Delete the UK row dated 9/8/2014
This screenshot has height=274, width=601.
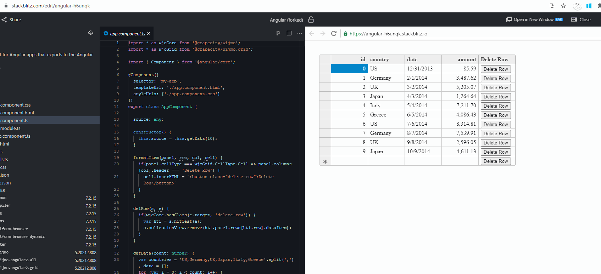tap(496, 143)
